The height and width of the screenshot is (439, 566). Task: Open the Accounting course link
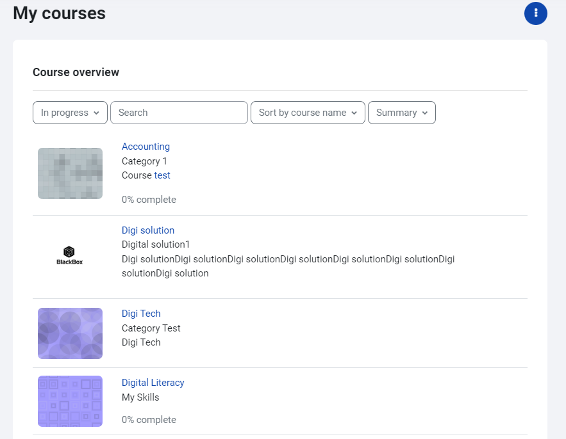pos(146,147)
